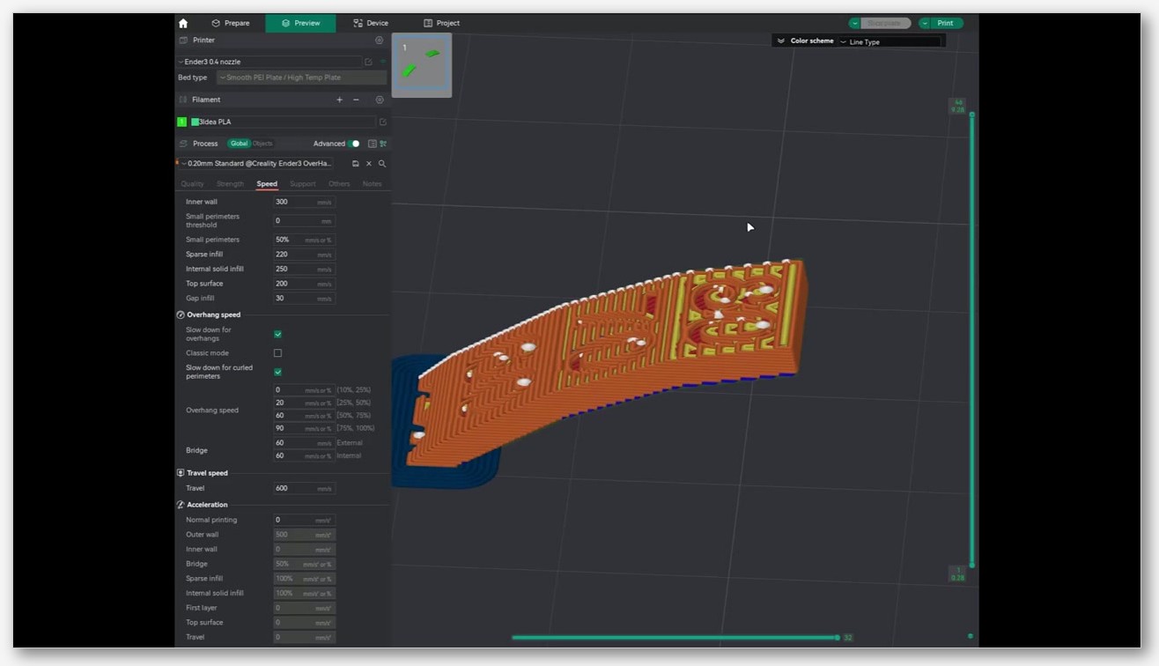This screenshot has height=666, width=1159.
Task: Select the Speed settings tab
Action: pos(267,184)
